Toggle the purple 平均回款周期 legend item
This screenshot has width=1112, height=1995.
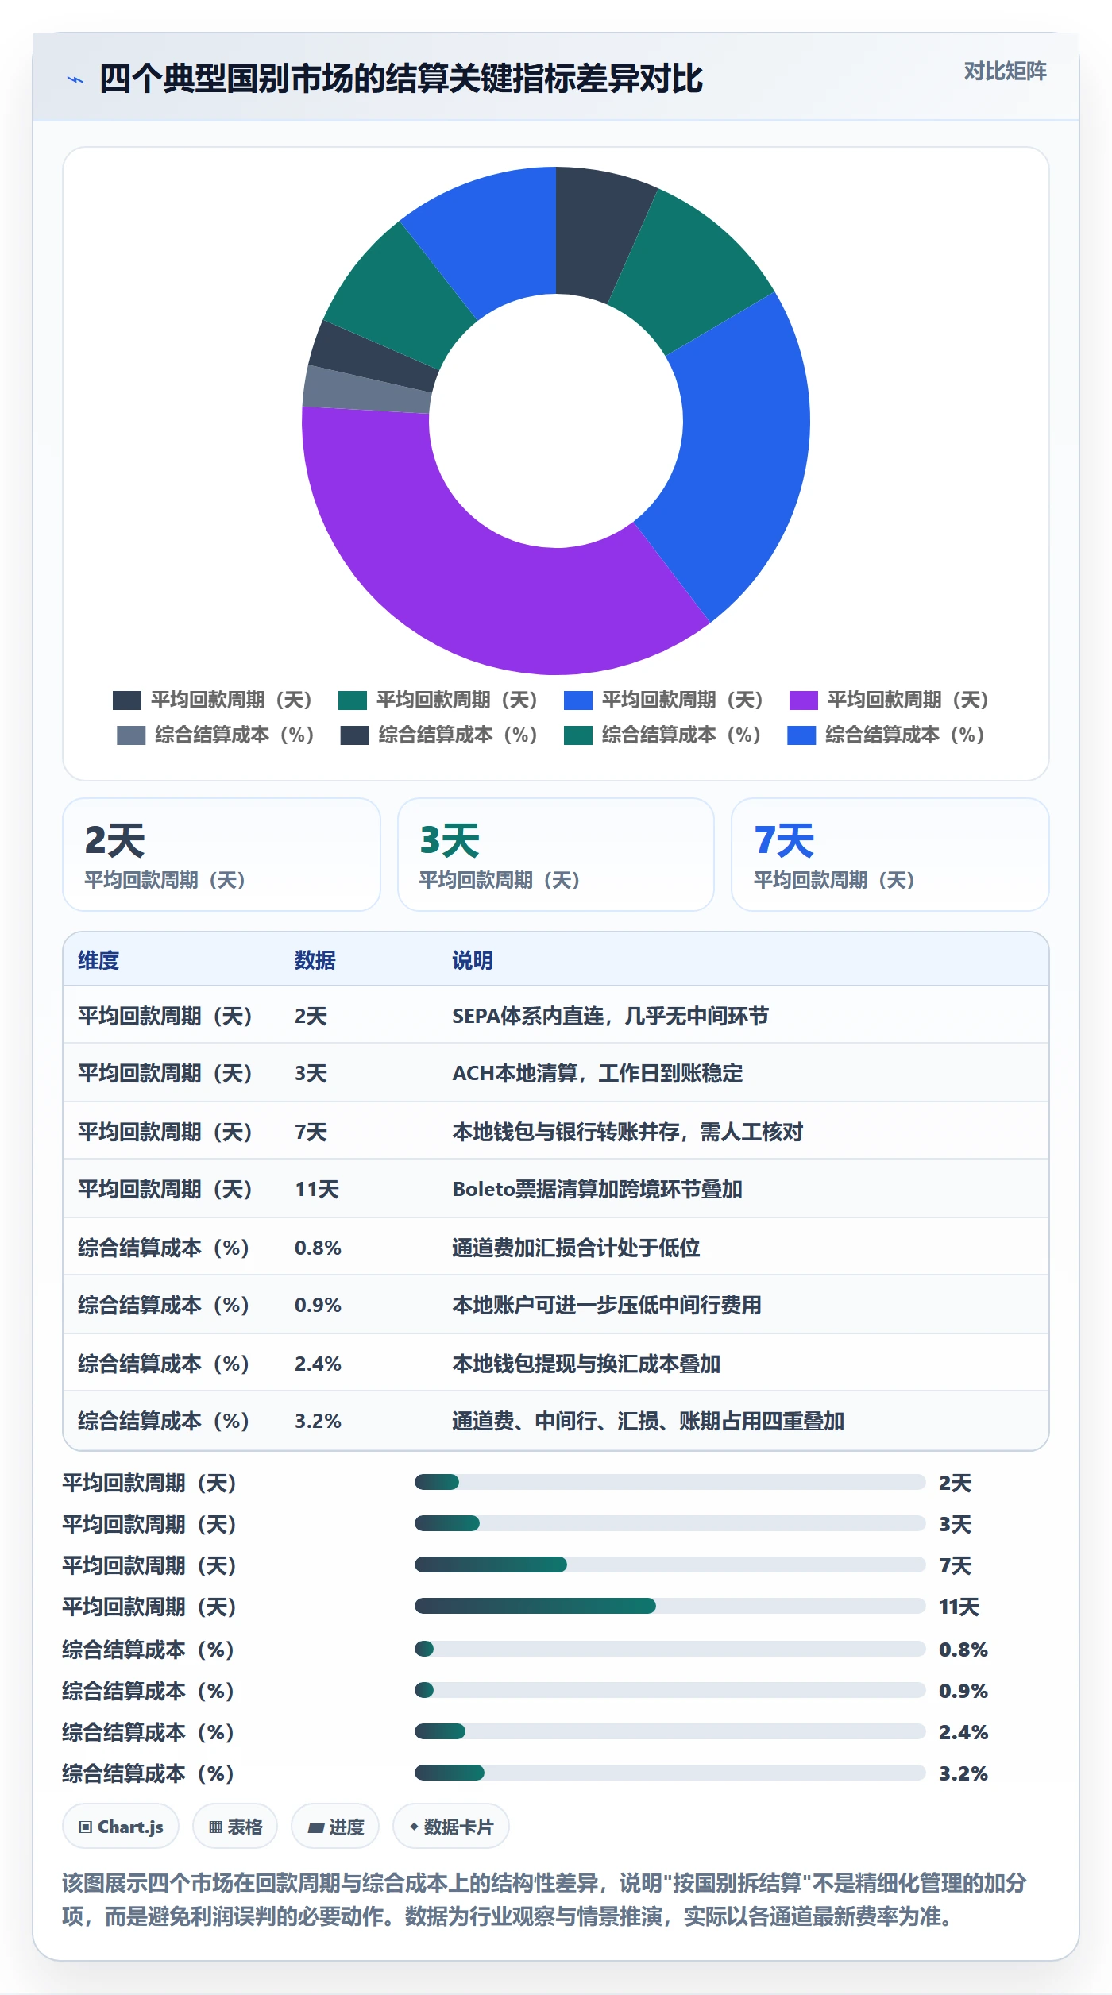[889, 700]
